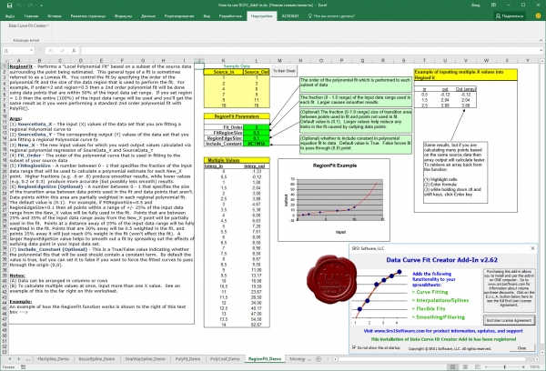Switch to BesselSpline_Demo sheet tab

(96, 359)
